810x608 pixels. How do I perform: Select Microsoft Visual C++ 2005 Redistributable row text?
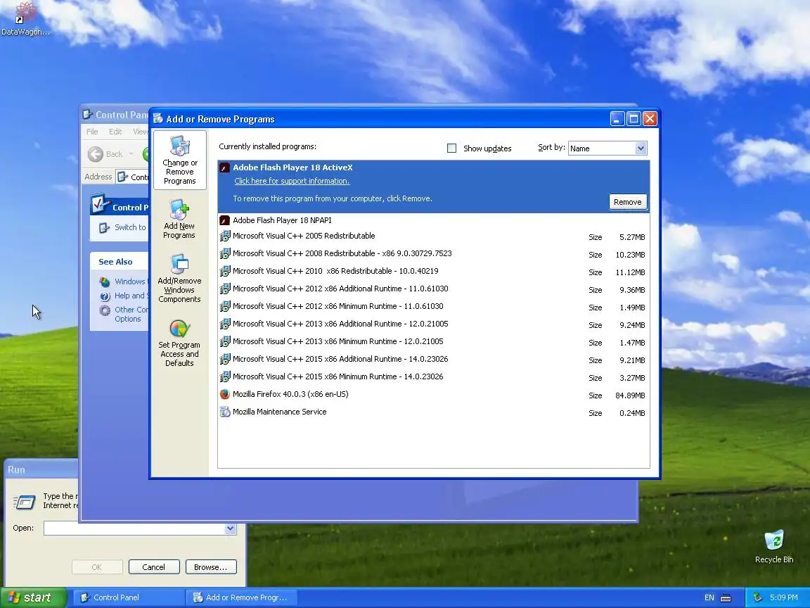(304, 236)
